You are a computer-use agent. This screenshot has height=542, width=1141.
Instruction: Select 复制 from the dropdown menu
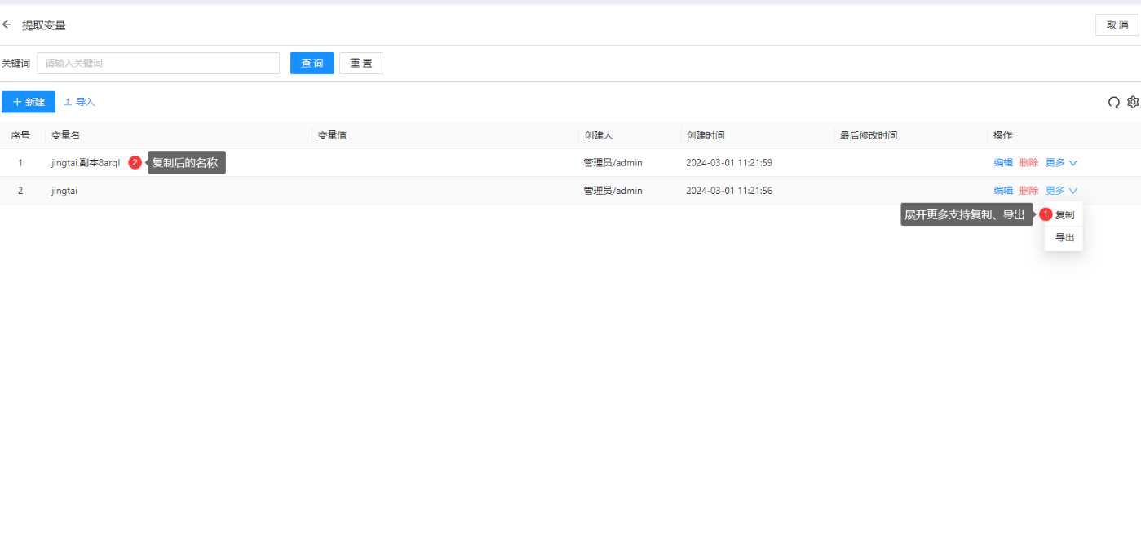pos(1064,215)
